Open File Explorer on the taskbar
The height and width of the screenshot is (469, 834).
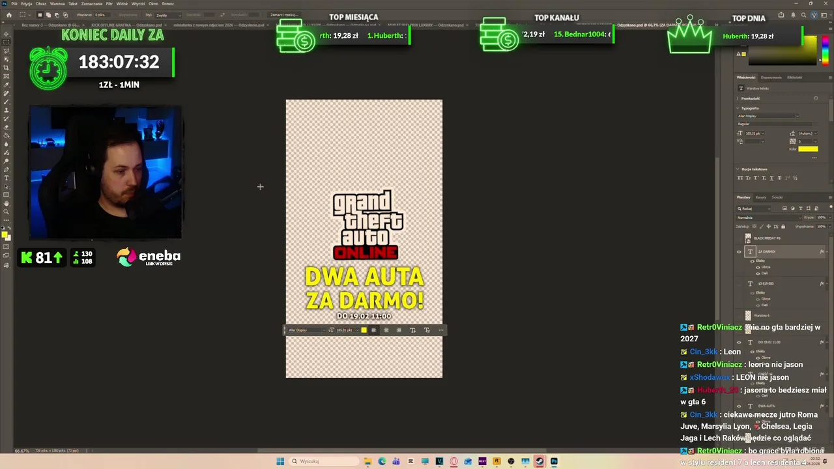click(x=368, y=461)
